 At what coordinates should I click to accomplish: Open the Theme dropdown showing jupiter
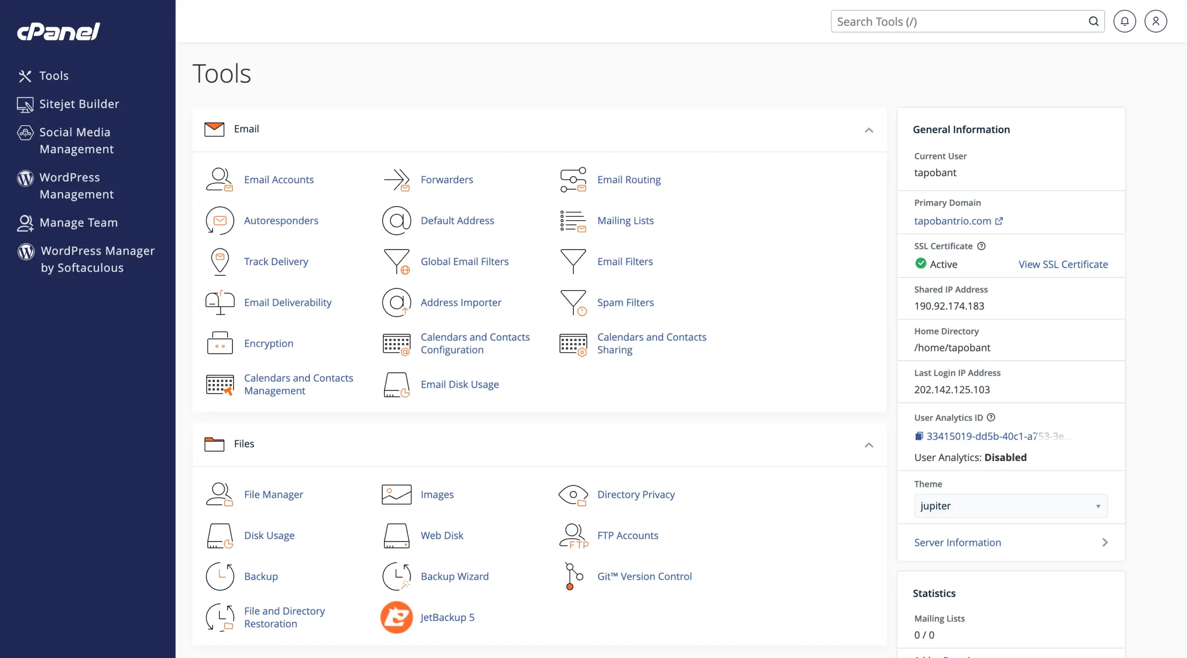click(1010, 506)
